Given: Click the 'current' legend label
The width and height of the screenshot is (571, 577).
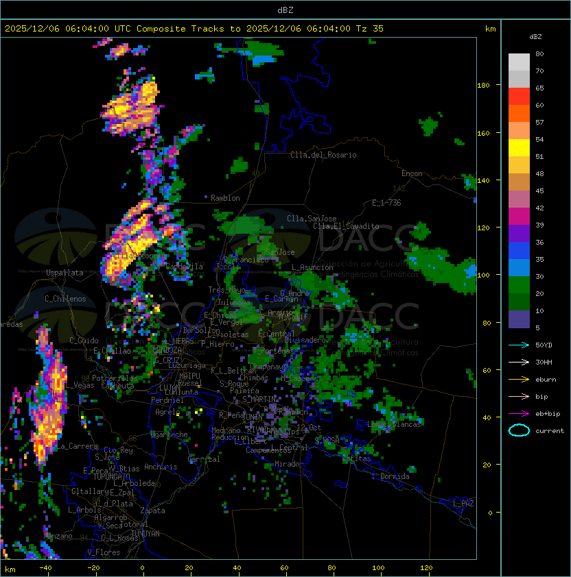Looking at the screenshot, I should [550, 431].
